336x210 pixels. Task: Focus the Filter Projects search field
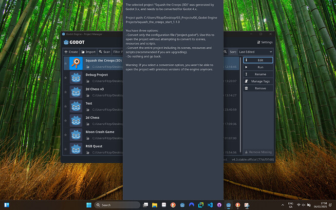118,52
